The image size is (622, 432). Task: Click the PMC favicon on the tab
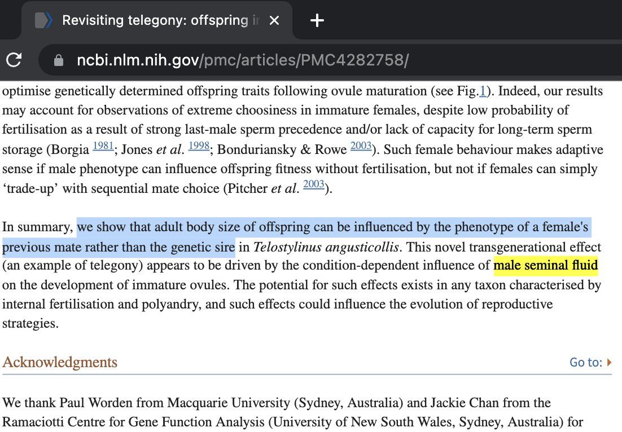coord(43,21)
